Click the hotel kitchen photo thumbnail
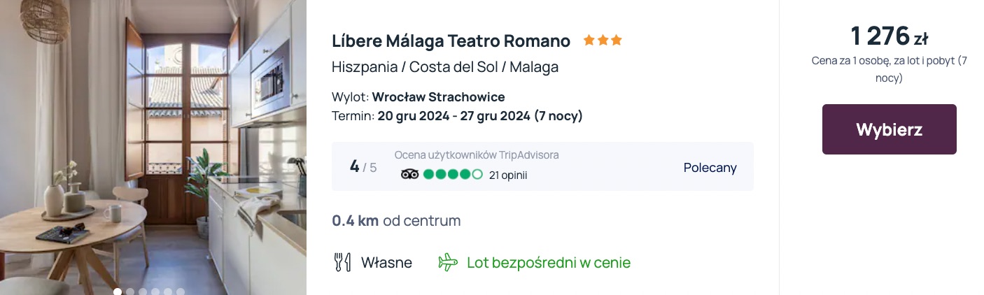Image resolution: width=984 pixels, height=295 pixels. tap(153, 147)
